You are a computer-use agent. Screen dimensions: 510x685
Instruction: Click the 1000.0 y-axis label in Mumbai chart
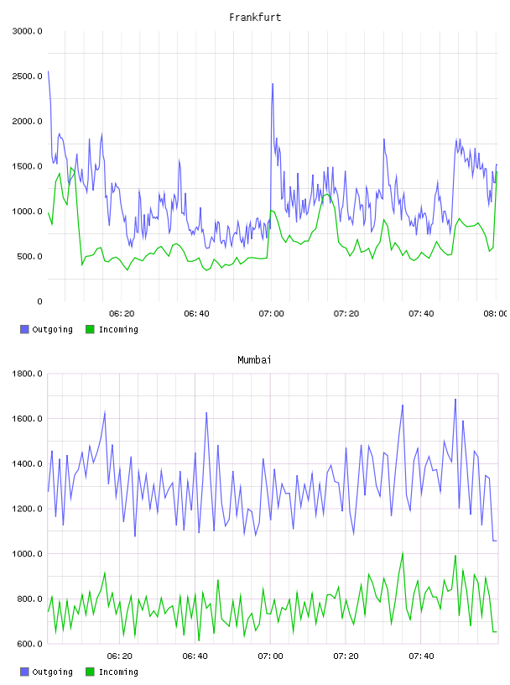pos(28,554)
